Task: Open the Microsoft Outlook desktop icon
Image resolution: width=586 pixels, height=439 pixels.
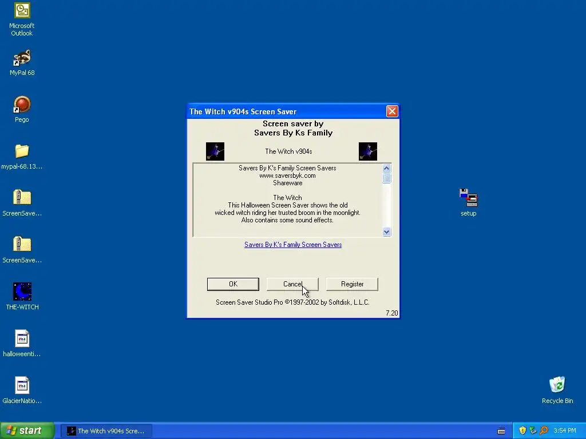Action: 22,19
